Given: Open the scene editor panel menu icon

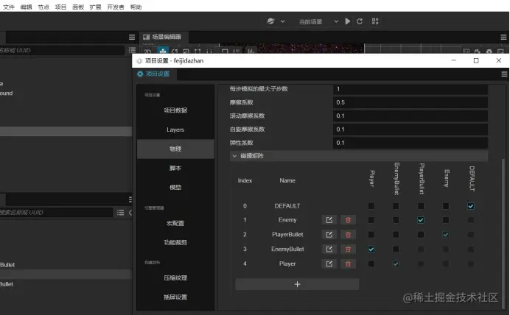Looking at the screenshot, I should click(503, 38).
